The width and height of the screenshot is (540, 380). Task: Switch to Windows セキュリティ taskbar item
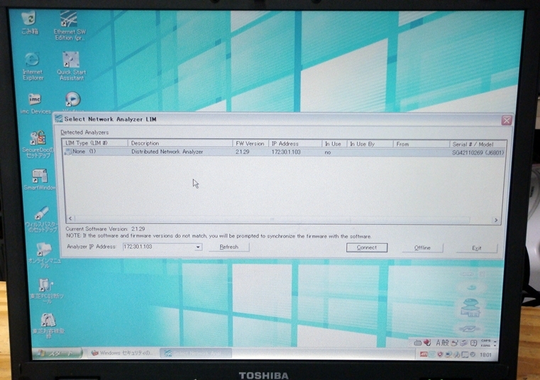point(122,353)
